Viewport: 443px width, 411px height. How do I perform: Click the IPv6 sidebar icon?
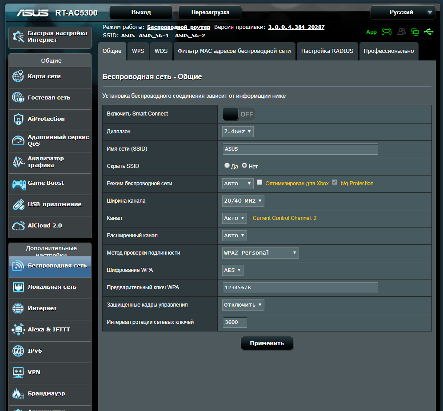18,351
